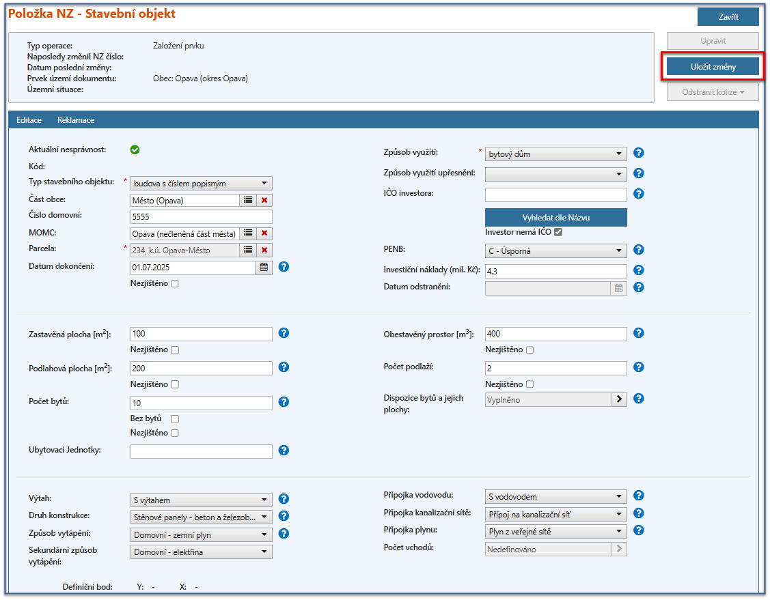Select the Editace tab
Screen dimensions: 770x600
[29, 120]
